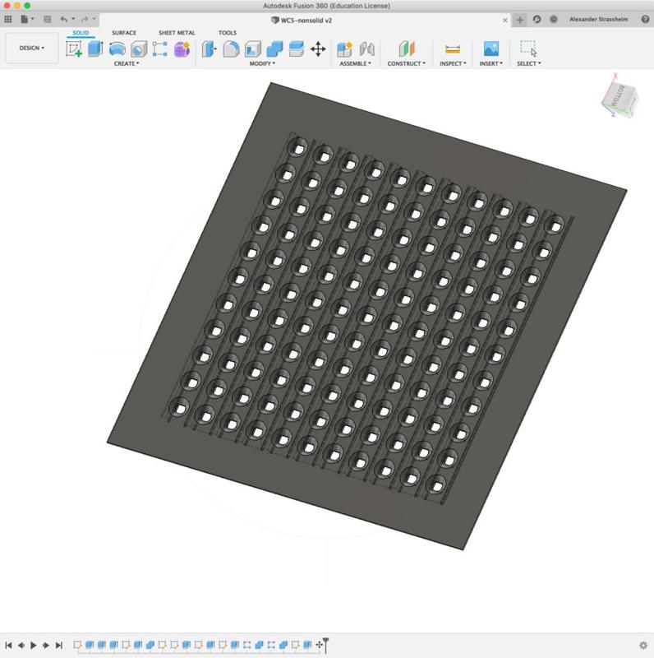Switch to the SHEET METAL tab
Viewport: 654px width, 658px height.
[x=177, y=33]
